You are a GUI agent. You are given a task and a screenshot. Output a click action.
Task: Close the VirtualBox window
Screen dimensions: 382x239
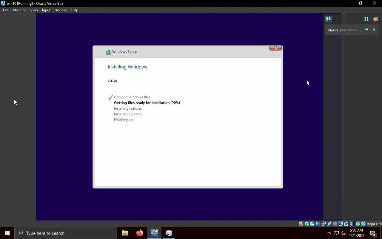(375, 3)
